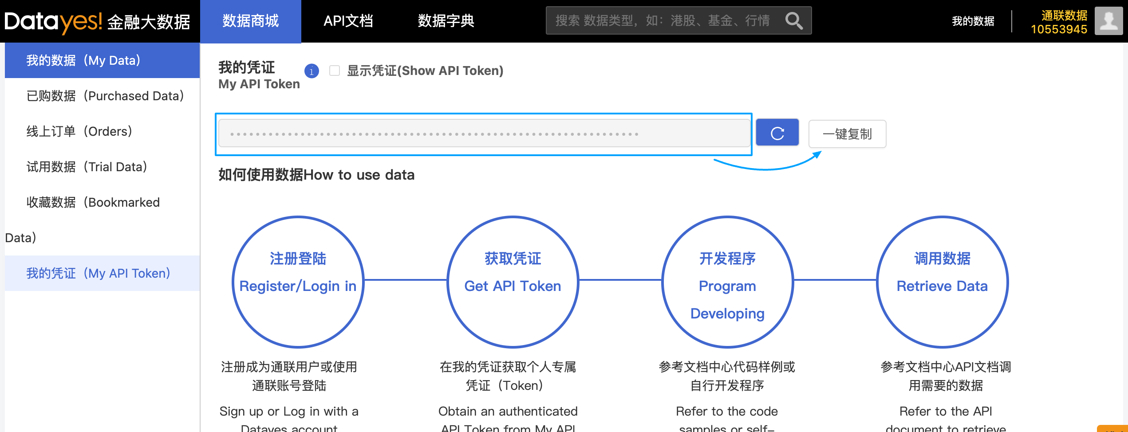Screen dimensions: 1128x432
Task: Open the user avatar profile icon
Action: pyautogui.click(x=1108, y=21)
